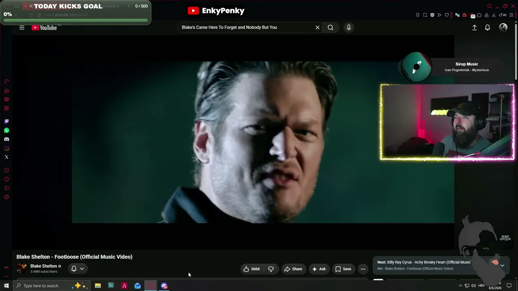
Task: Open the Windows notification center
Action: 509,286
